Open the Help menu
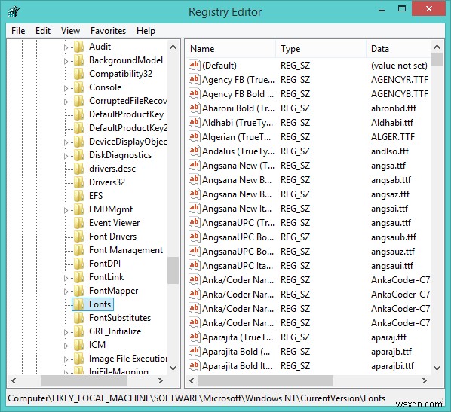The height and width of the screenshot is (412, 451). (x=146, y=31)
